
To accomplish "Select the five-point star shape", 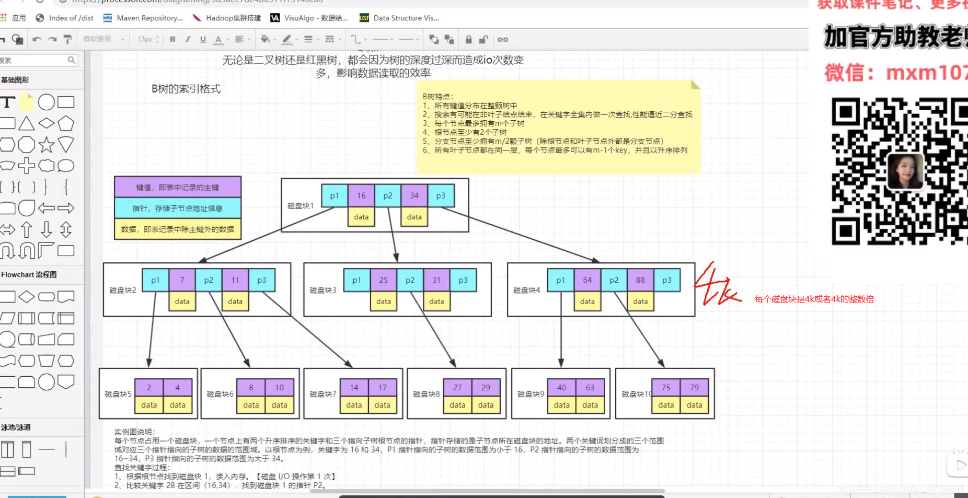I will (x=47, y=145).
